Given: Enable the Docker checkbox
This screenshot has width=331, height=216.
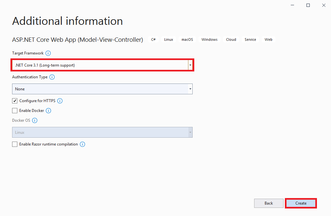Looking at the screenshot, I should (15, 111).
